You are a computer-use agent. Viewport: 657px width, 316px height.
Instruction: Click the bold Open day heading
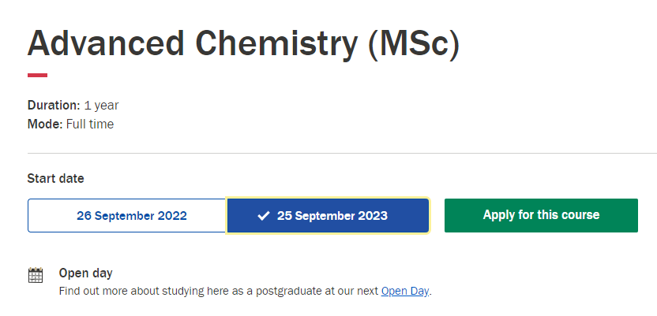[85, 273]
